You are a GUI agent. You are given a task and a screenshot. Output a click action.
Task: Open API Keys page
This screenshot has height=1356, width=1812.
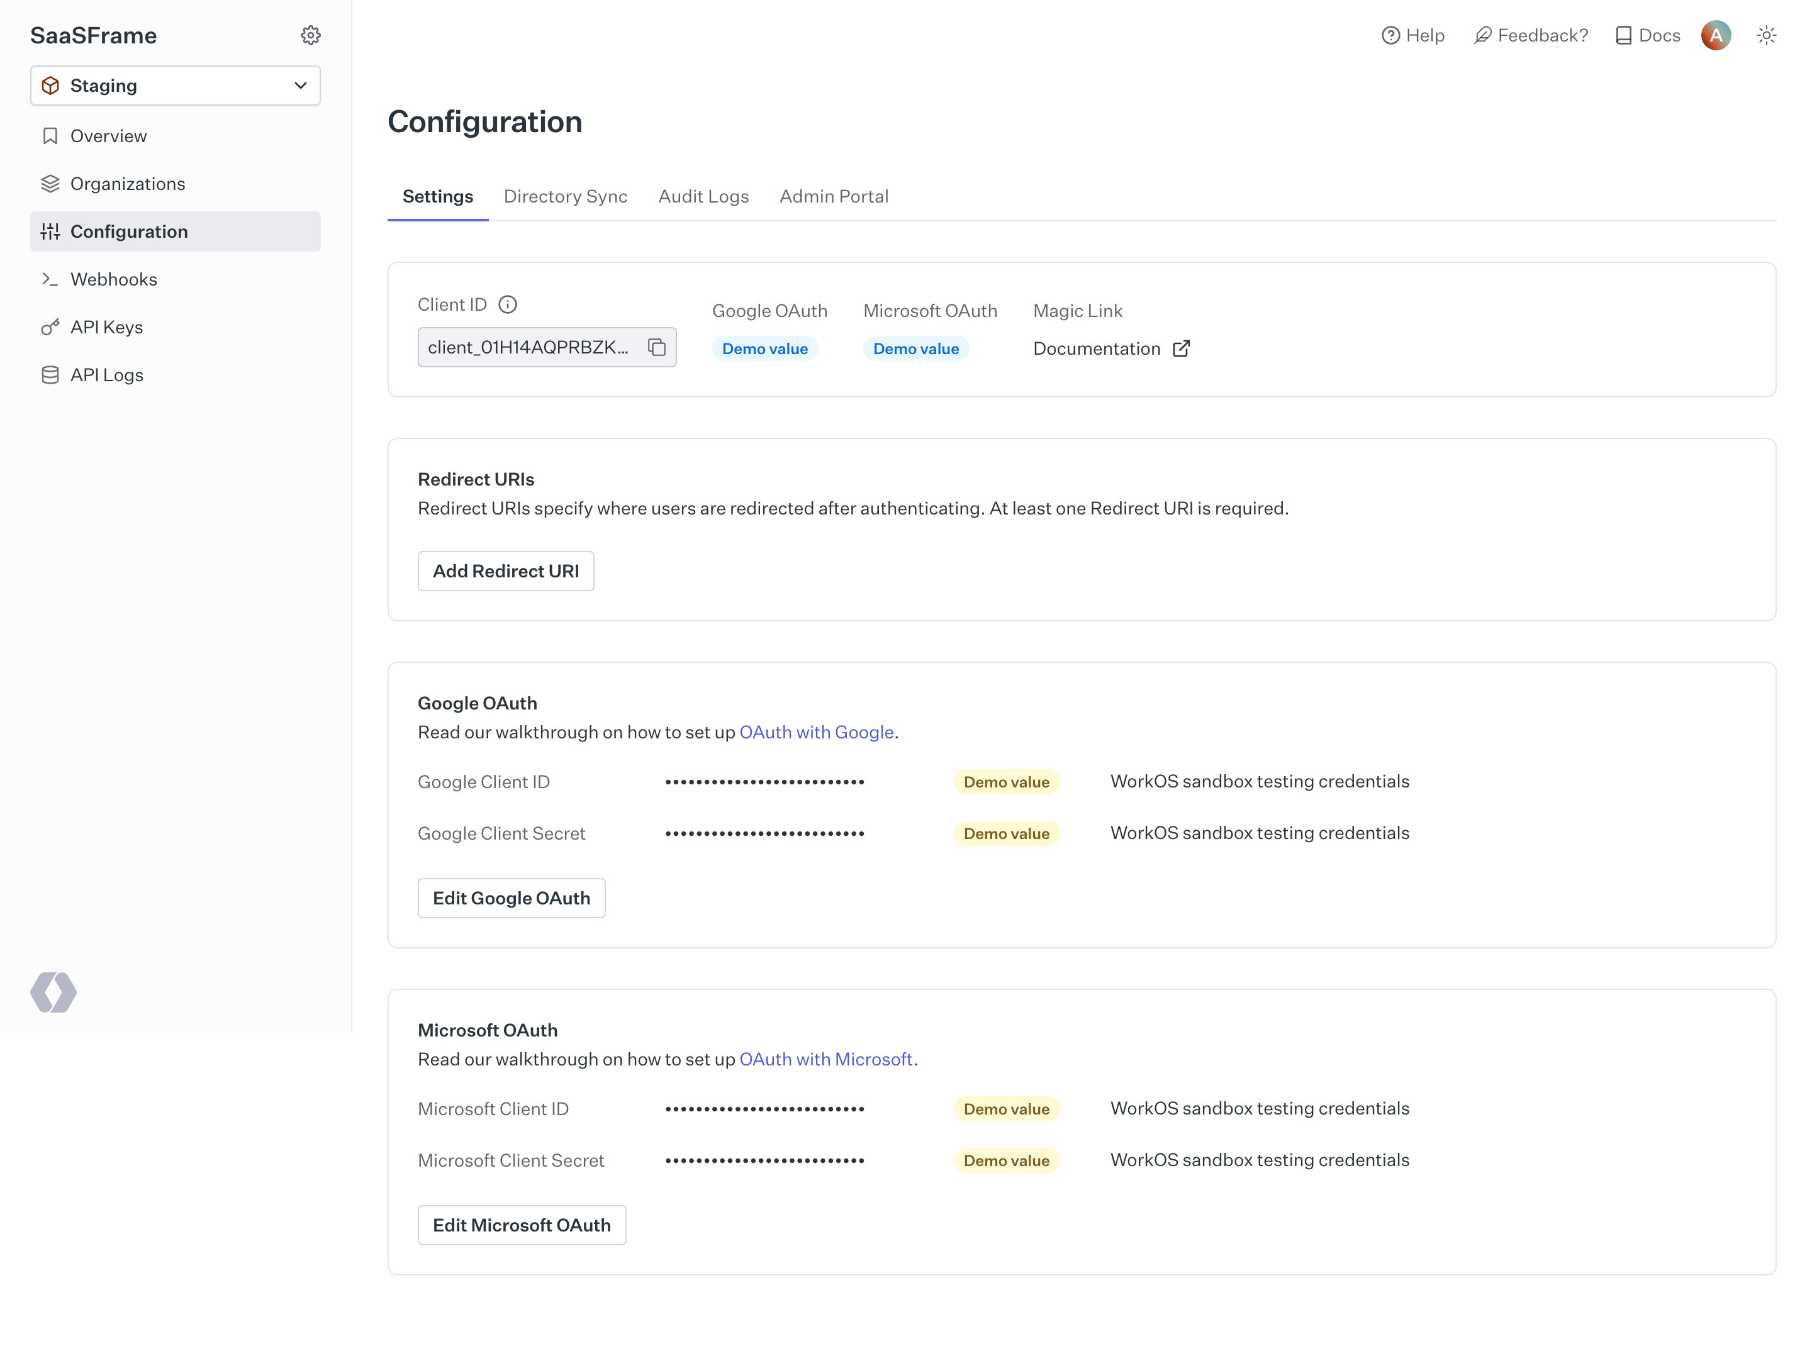(x=176, y=326)
